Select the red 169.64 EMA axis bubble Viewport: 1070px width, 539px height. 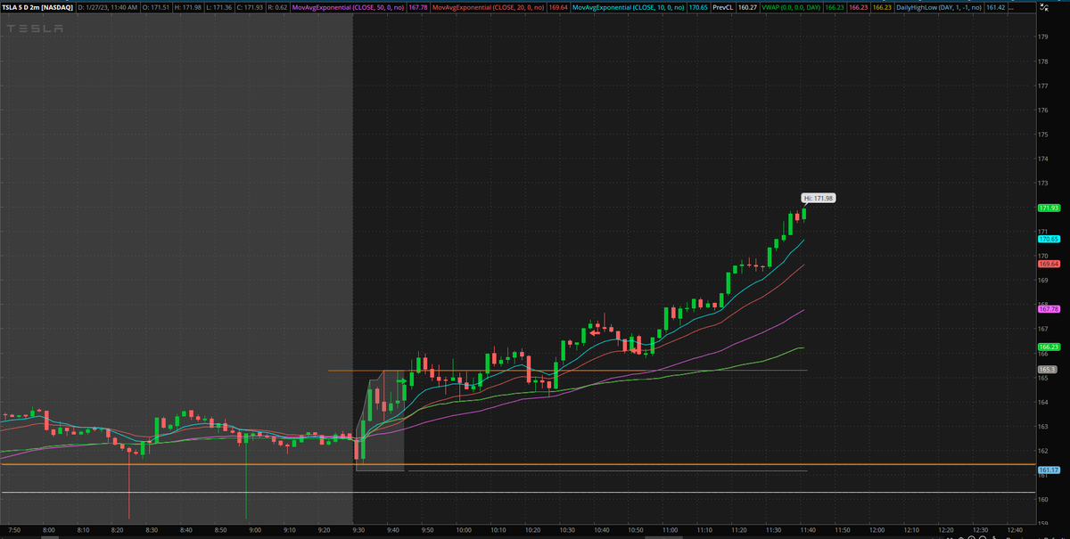tap(1048, 264)
